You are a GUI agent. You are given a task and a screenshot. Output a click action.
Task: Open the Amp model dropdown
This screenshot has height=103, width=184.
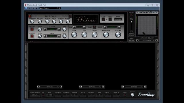(x=112, y=27)
